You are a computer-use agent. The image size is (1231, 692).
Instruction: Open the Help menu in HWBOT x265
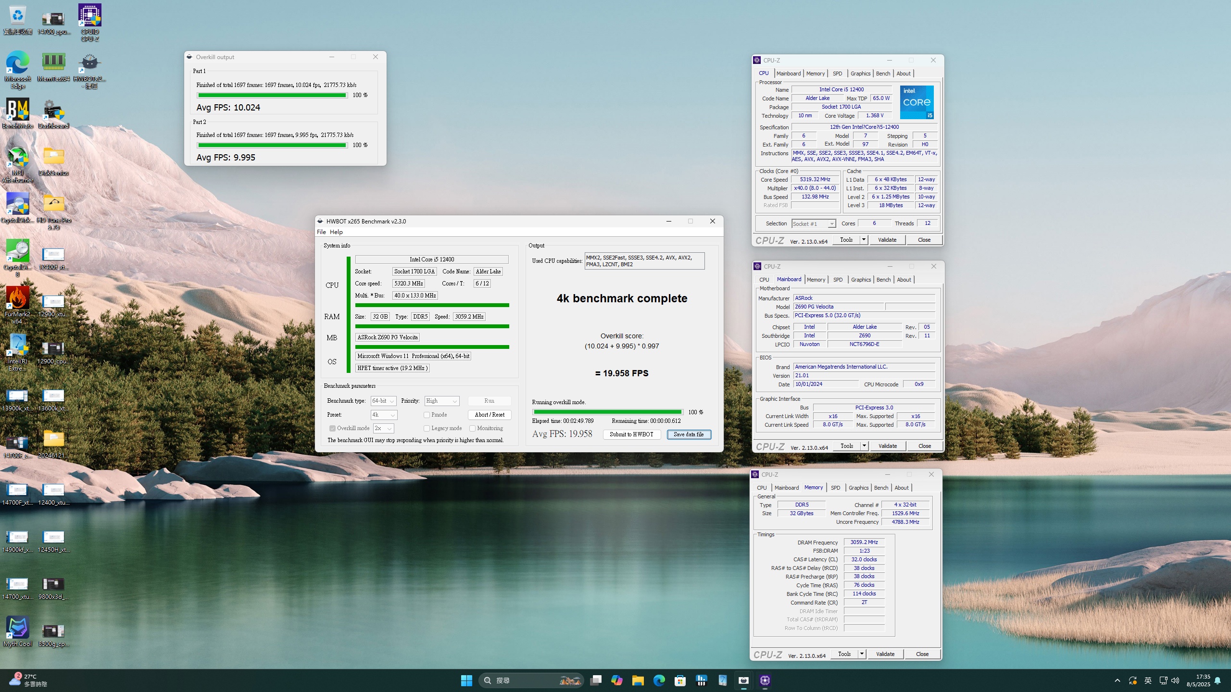336,232
